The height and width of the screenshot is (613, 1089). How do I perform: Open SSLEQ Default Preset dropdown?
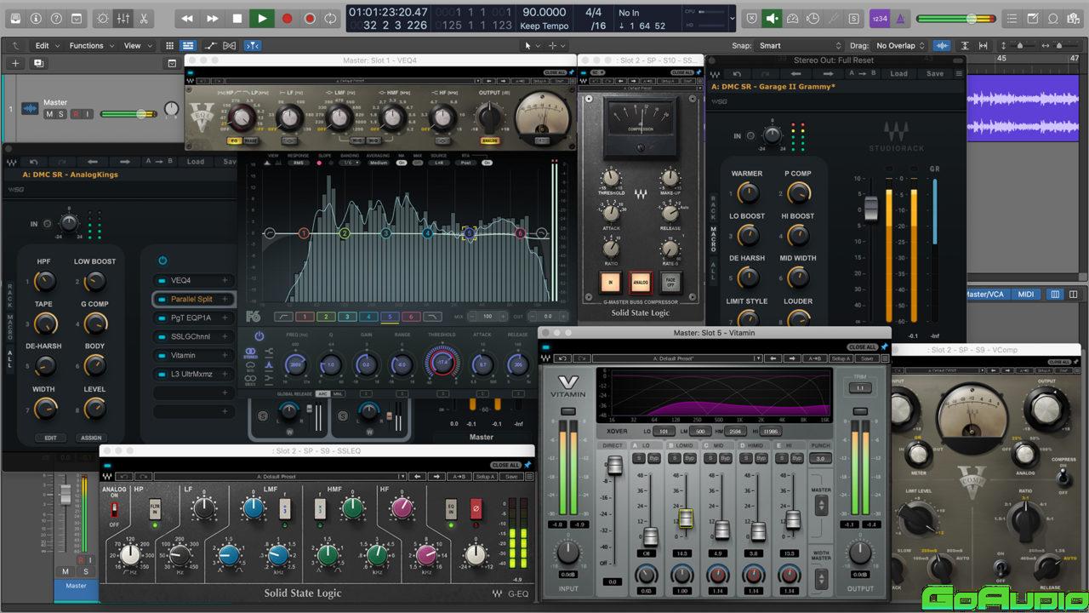click(x=280, y=477)
